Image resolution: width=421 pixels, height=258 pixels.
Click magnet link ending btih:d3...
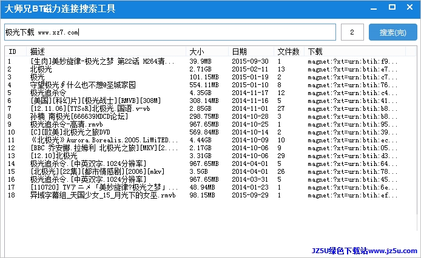[x=352, y=156]
